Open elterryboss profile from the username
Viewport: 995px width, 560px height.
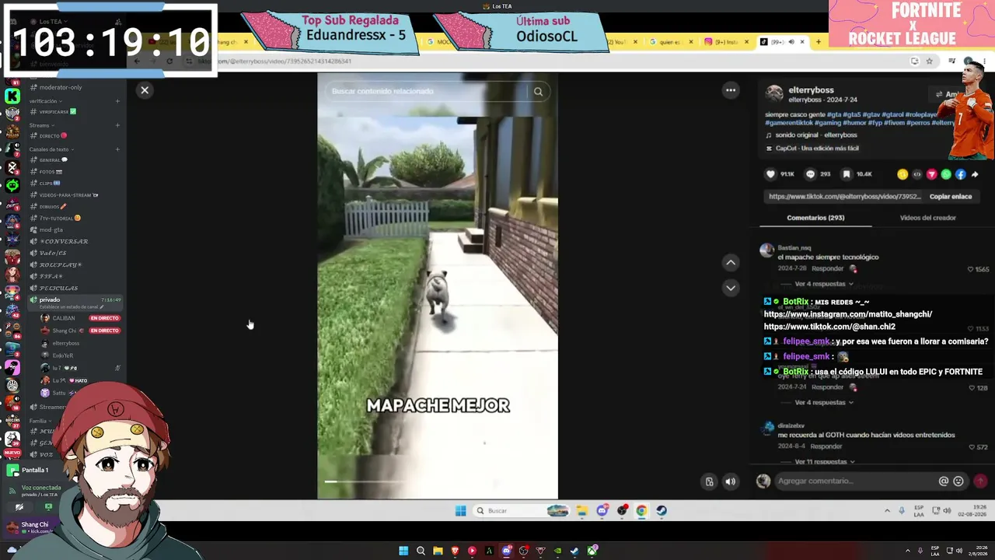[x=811, y=90]
